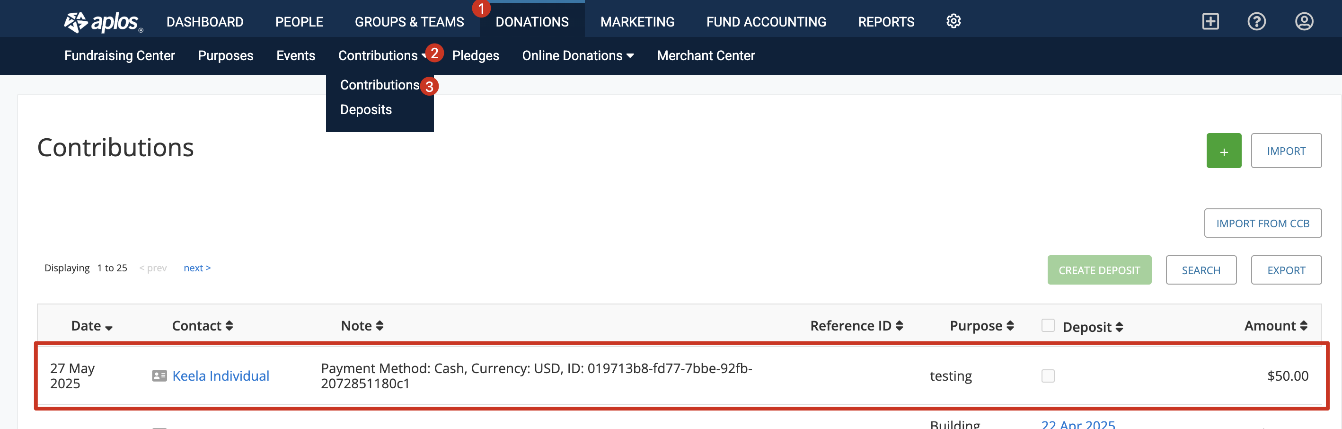
Task: Open the Keela Individual contact link
Action: [221, 376]
